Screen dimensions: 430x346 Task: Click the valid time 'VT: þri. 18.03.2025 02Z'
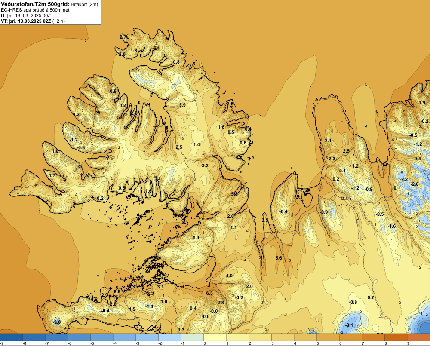[26, 21]
